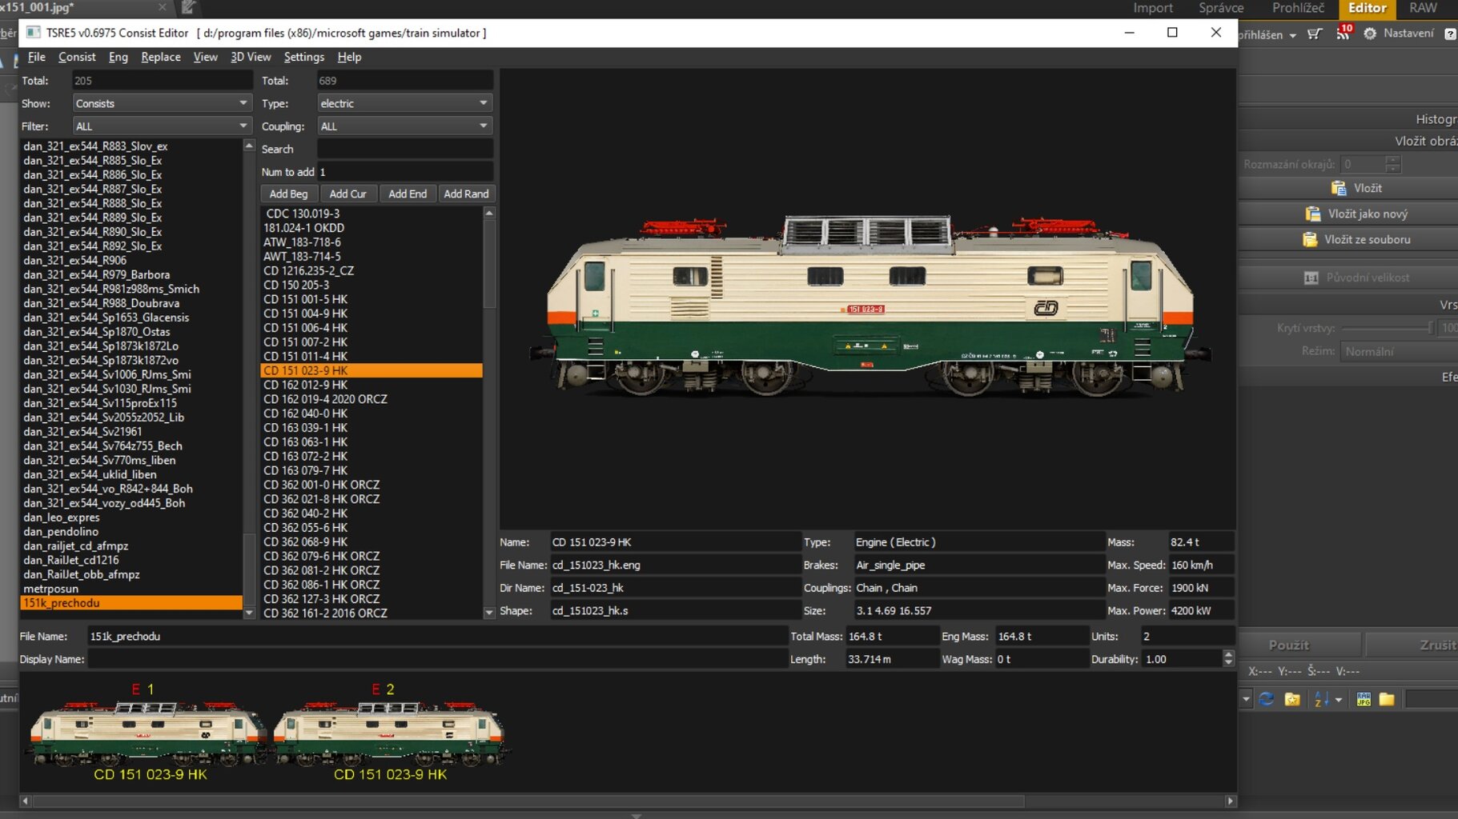This screenshot has height=819, width=1458.
Task: Click the consist list scroll down arrow
Action: (249, 613)
